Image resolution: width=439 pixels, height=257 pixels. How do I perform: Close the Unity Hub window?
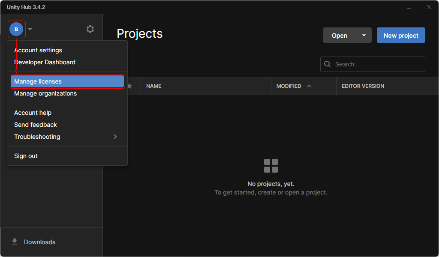pos(429,7)
